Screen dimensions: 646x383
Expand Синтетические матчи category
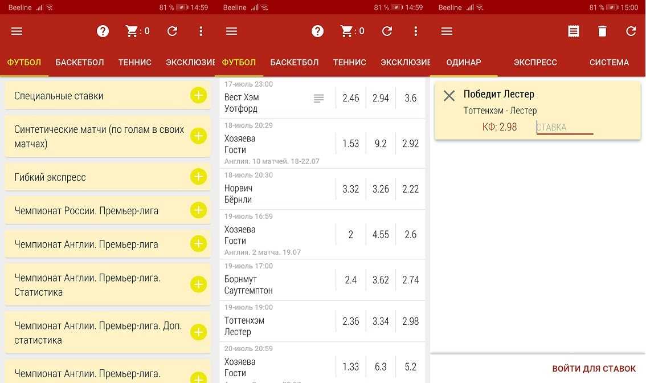[x=198, y=136]
